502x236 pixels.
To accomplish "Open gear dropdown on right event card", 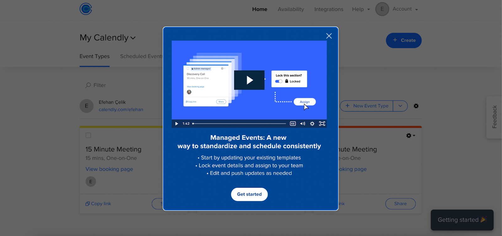I will 410,136.
